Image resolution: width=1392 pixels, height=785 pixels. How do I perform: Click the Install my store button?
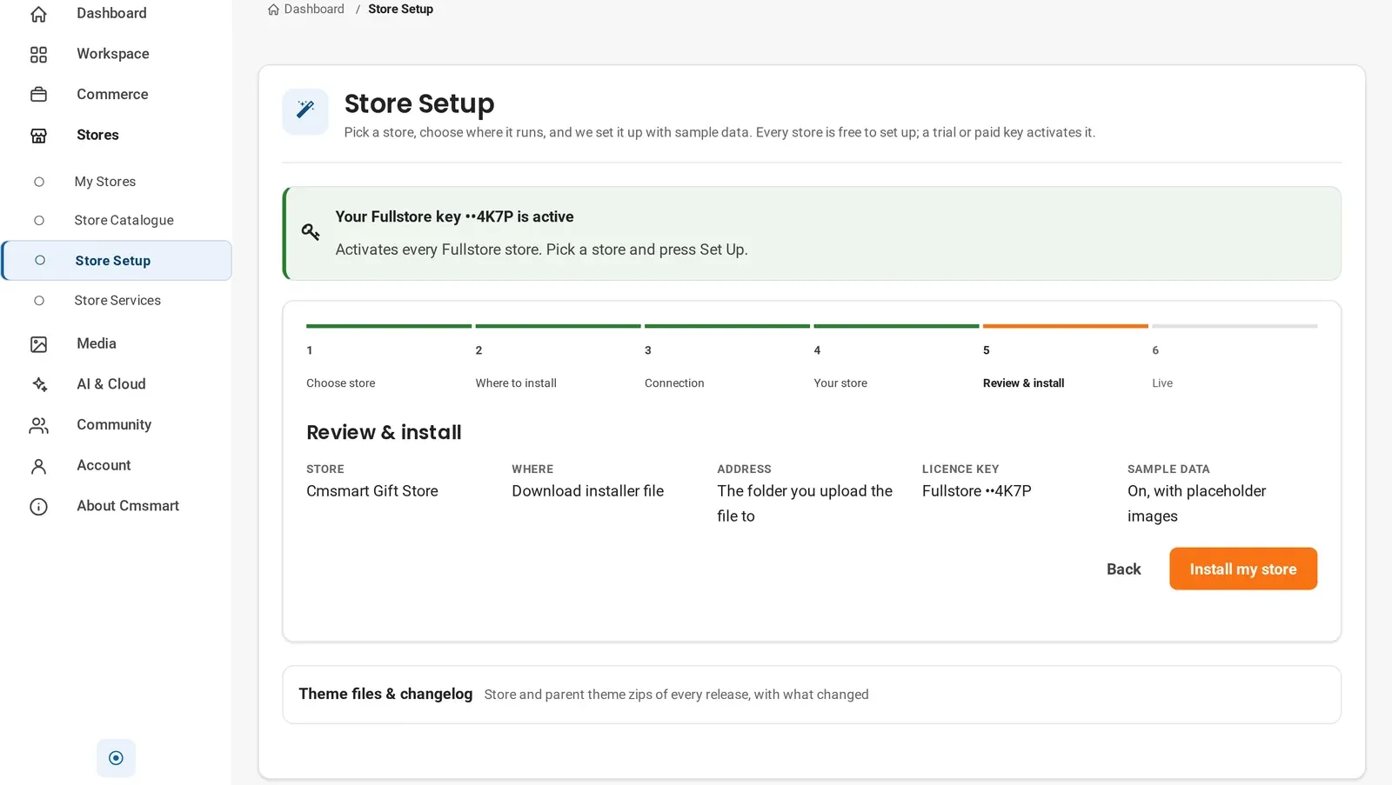1242,569
